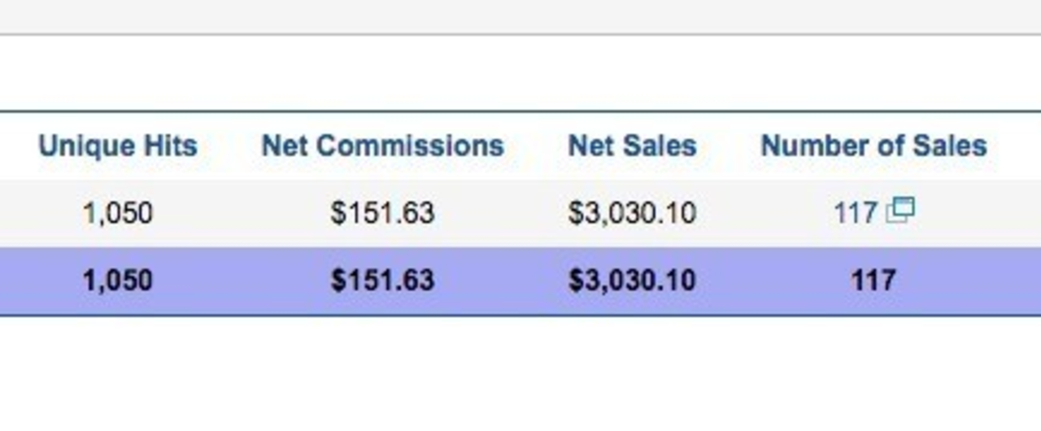Click the light gray data row background
The image size is (1041, 431).
pos(520,213)
